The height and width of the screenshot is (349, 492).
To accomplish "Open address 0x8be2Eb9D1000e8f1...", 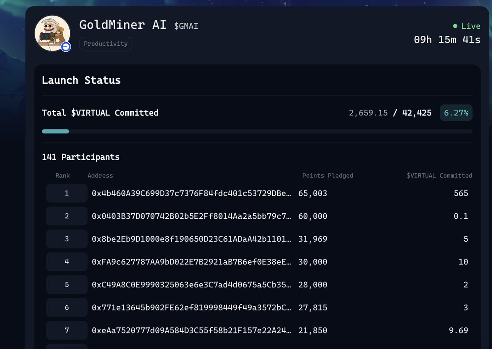I will coord(192,239).
